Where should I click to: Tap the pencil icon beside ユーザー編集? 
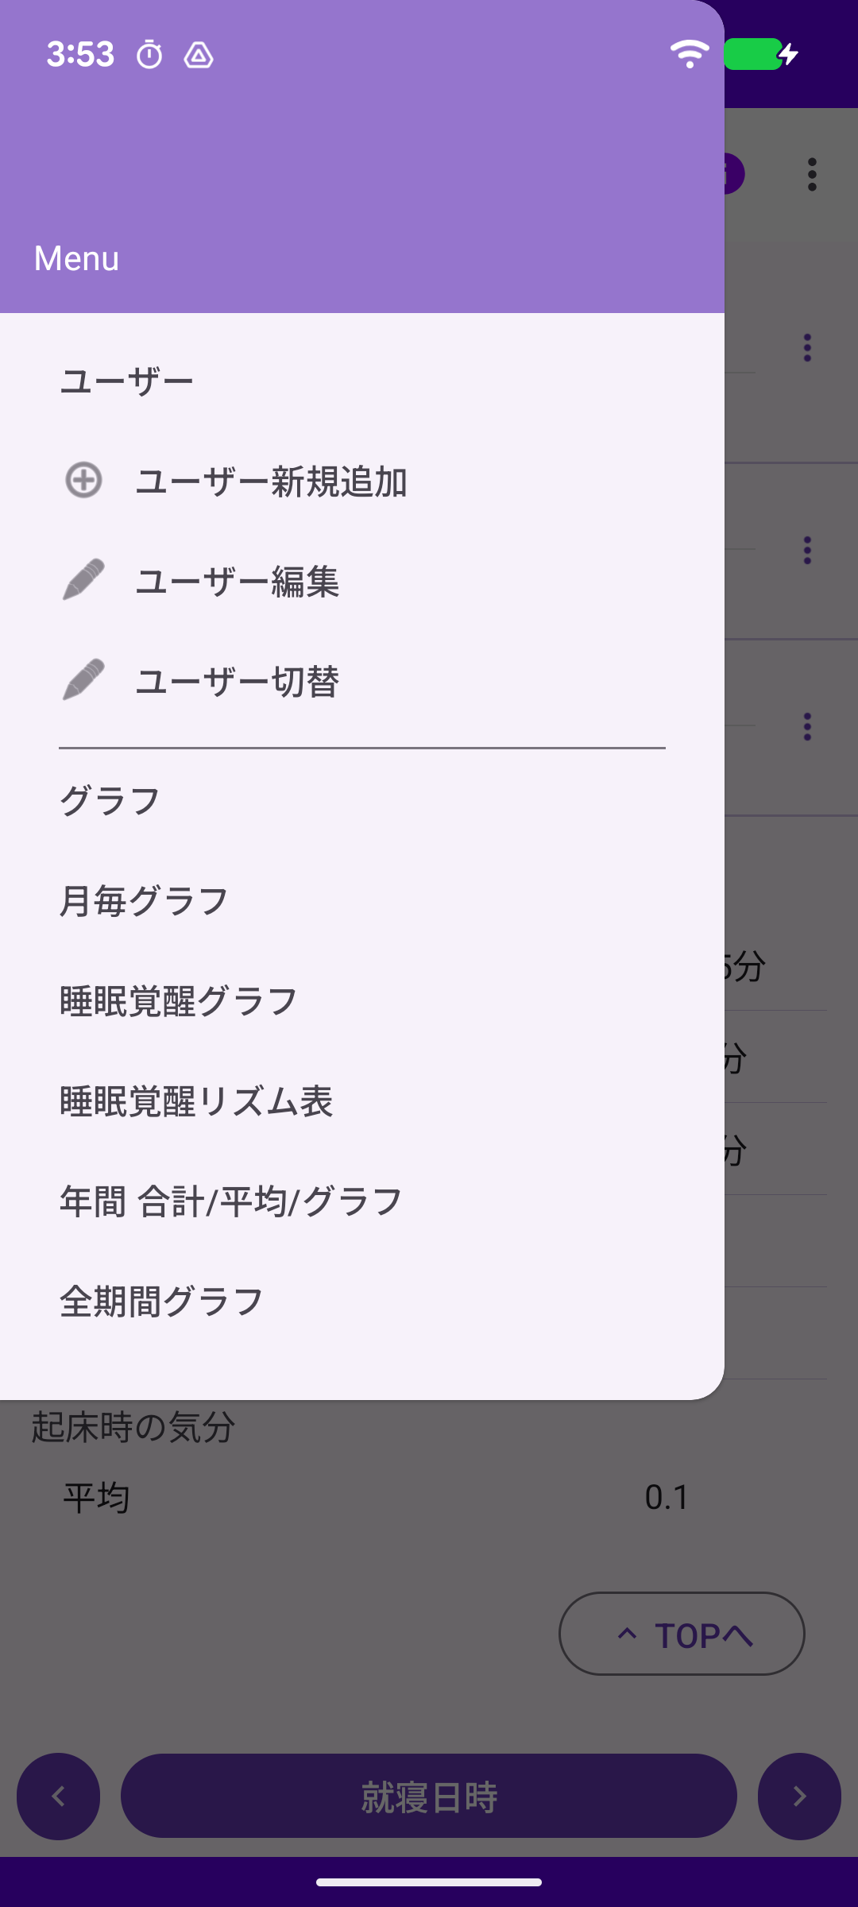pos(83,580)
